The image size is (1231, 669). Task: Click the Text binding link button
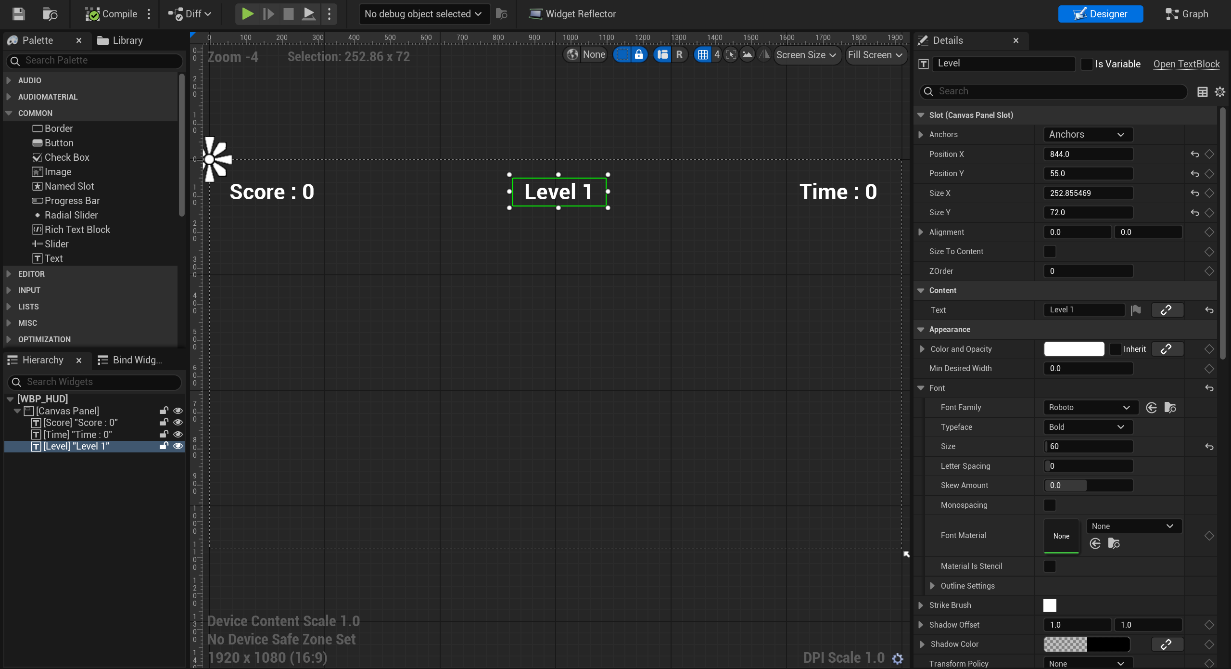pos(1166,310)
